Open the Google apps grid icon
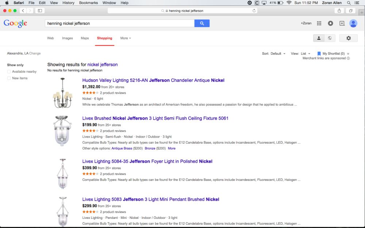Image resolution: width=365 pixels, height=228 pixels. click(x=319, y=23)
